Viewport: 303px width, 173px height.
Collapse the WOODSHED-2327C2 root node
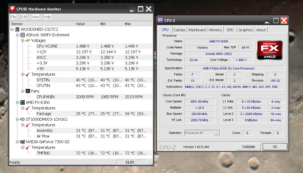12,29
